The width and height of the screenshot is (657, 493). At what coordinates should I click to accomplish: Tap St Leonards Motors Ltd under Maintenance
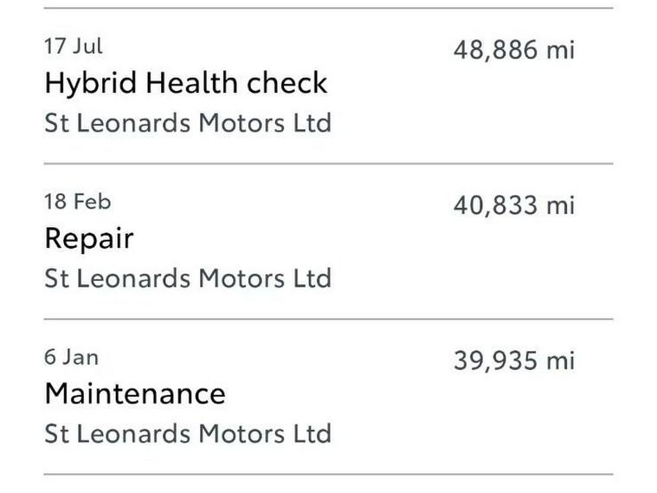click(x=188, y=433)
